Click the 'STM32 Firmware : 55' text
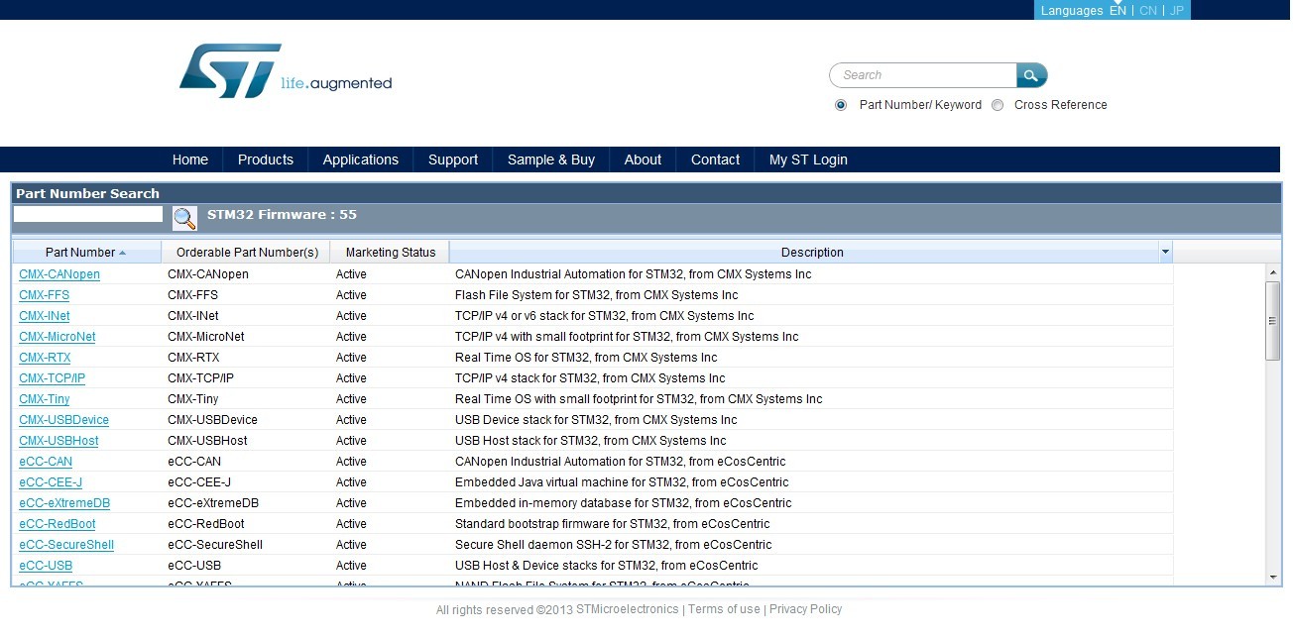This screenshot has width=1293, height=637. (x=282, y=215)
